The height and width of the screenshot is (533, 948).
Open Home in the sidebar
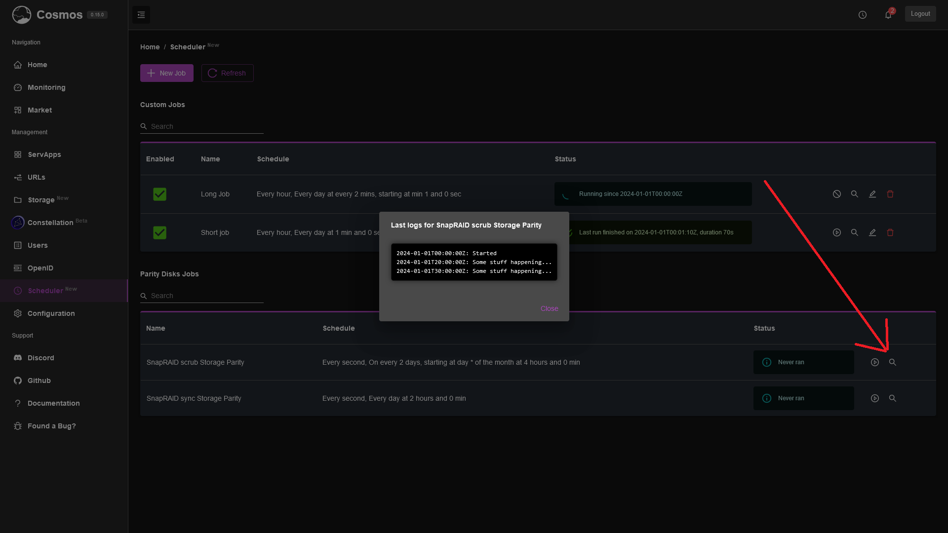pos(64,65)
